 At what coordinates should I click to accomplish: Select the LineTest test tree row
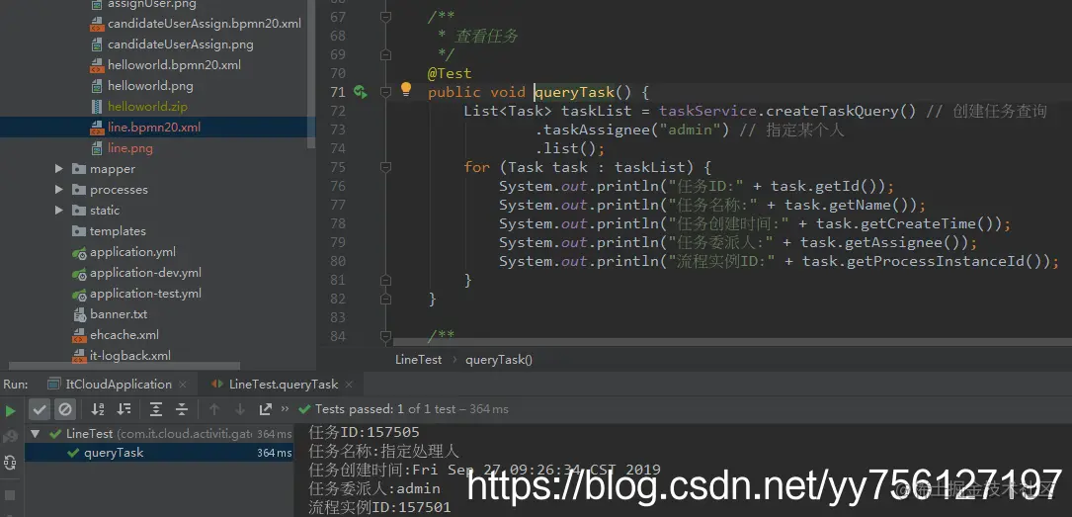(159, 434)
